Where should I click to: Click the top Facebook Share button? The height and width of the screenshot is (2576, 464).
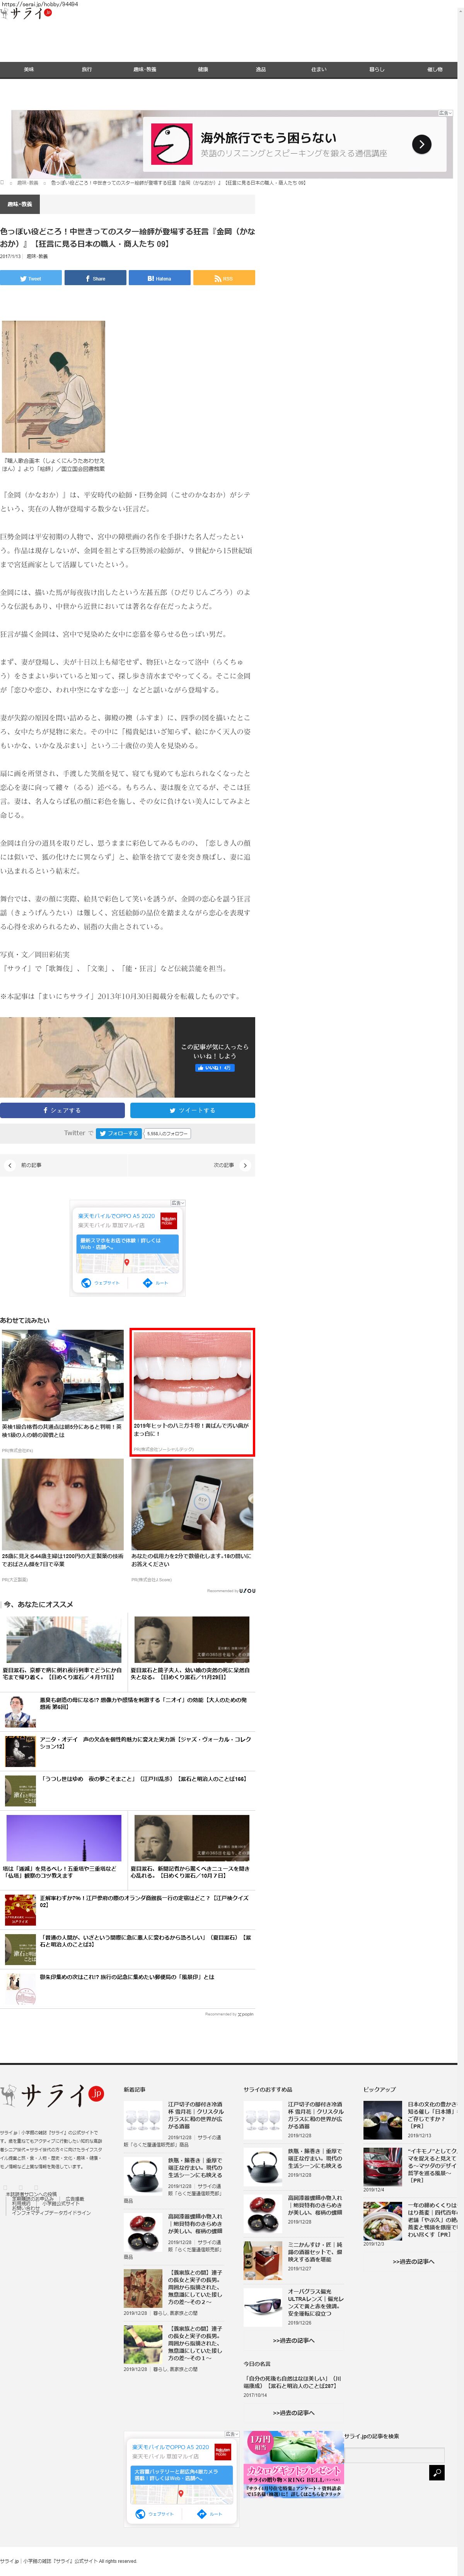click(95, 278)
